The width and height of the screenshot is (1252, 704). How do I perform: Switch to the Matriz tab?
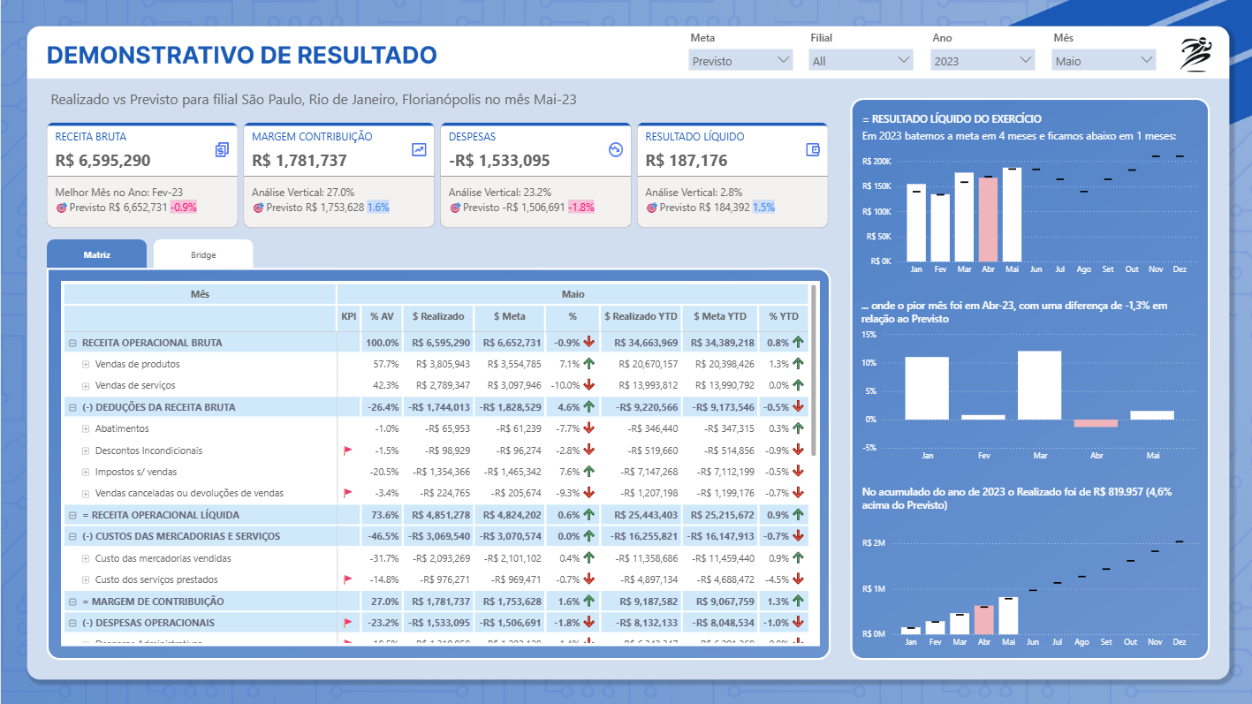pos(96,254)
